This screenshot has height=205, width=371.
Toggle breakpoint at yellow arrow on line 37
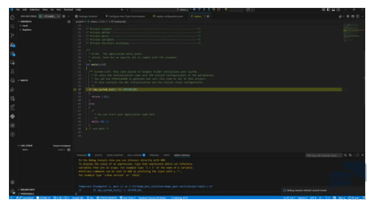point(75,90)
